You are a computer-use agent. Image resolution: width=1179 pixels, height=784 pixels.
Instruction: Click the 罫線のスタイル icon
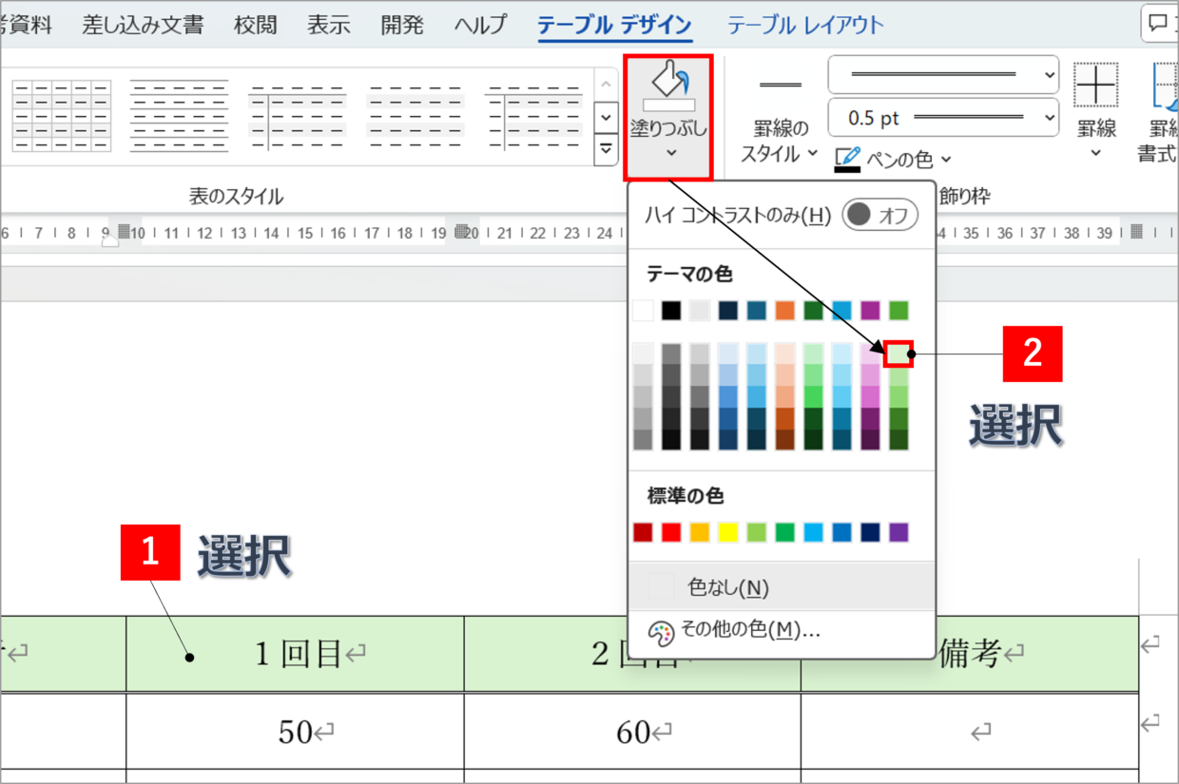[x=781, y=85]
